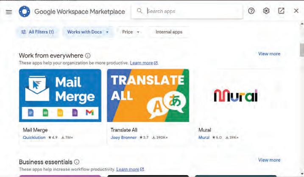Open the Mural developer link
The height and width of the screenshot is (177, 304).
tap(204, 138)
